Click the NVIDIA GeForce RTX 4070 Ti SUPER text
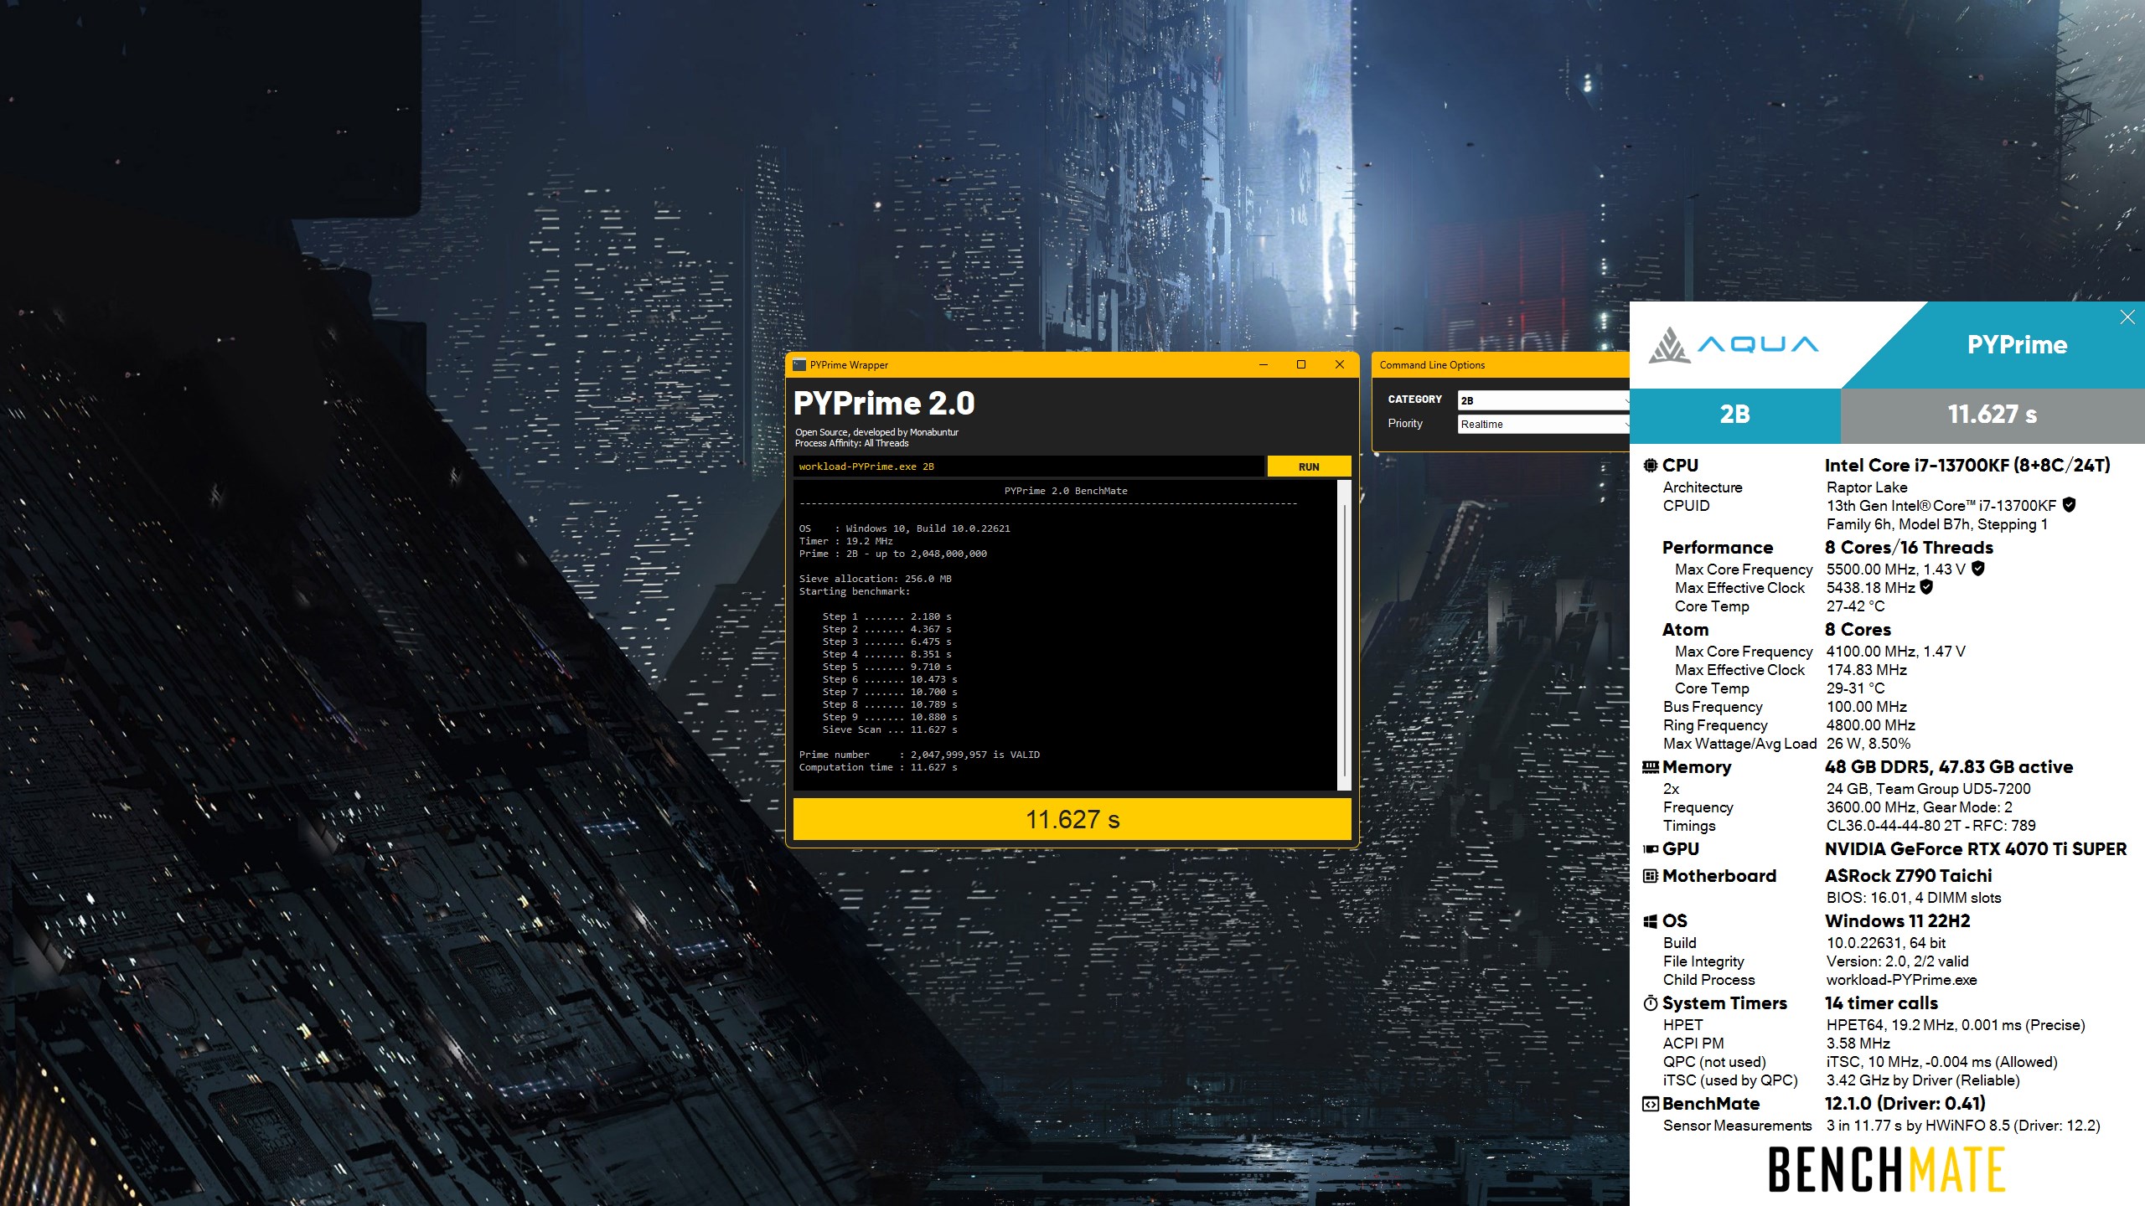Viewport: 2145px width, 1206px height. coord(1976,849)
